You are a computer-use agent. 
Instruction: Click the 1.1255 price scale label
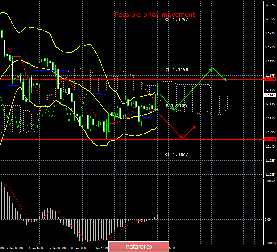pos(270,19)
